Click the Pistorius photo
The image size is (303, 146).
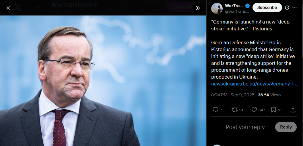pos(103,81)
